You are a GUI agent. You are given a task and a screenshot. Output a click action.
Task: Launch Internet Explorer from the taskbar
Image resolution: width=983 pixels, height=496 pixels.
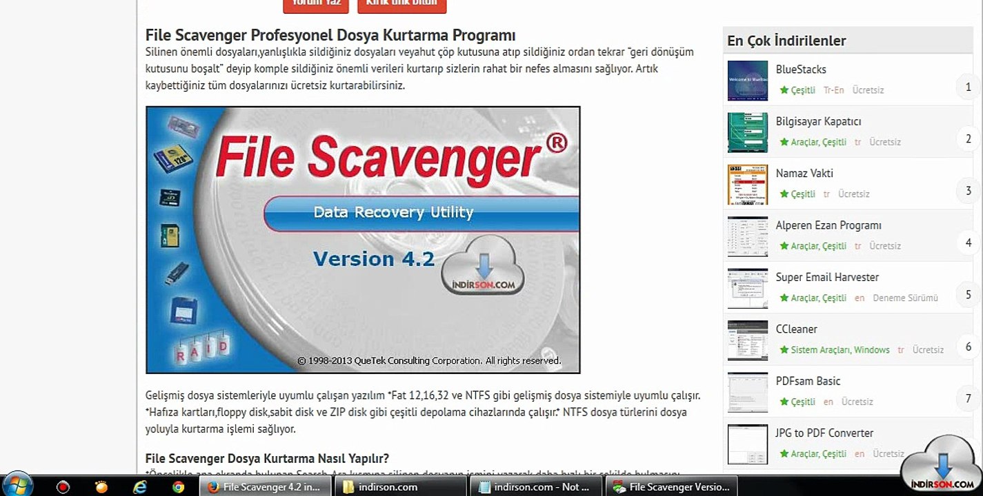(140, 487)
